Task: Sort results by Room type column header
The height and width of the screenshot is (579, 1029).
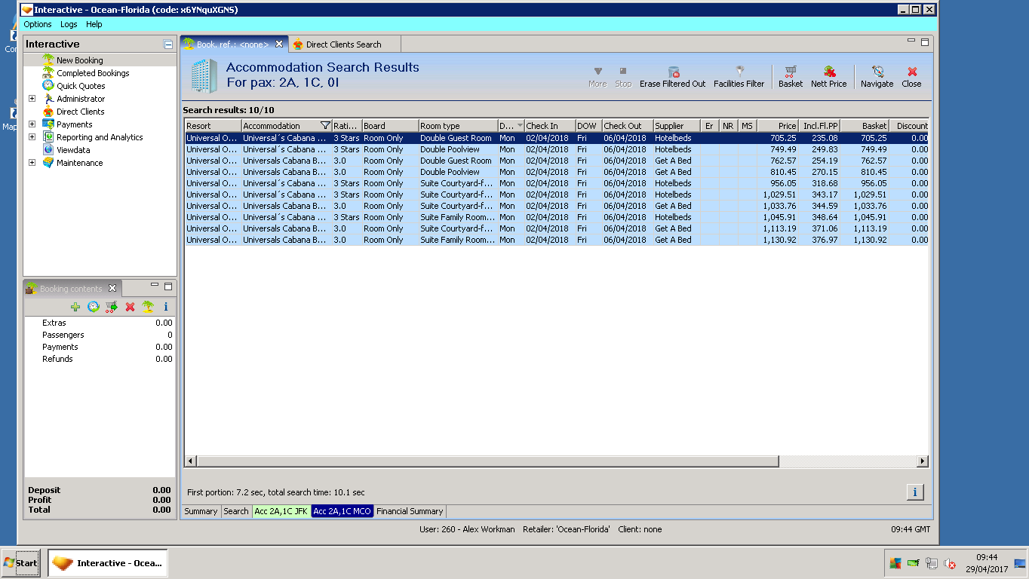Action: [457, 126]
